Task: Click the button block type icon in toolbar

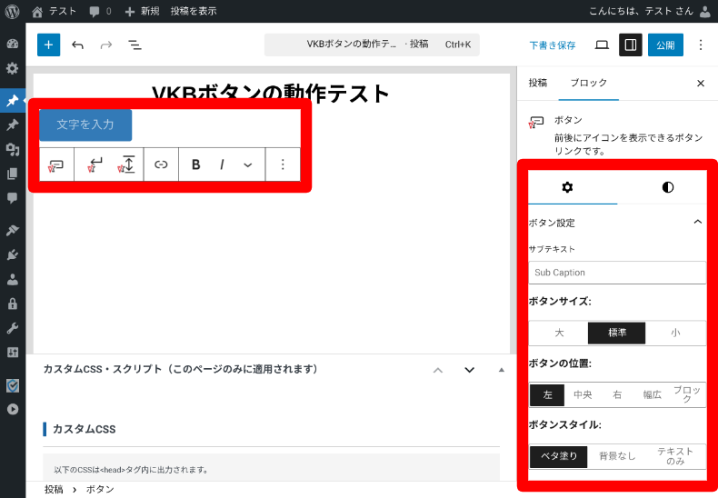Action: coord(56,164)
